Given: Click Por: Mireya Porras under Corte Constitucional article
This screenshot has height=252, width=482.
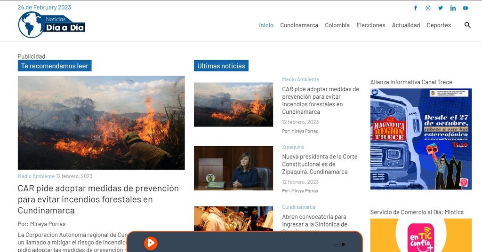Looking at the screenshot, I should tap(300, 190).
